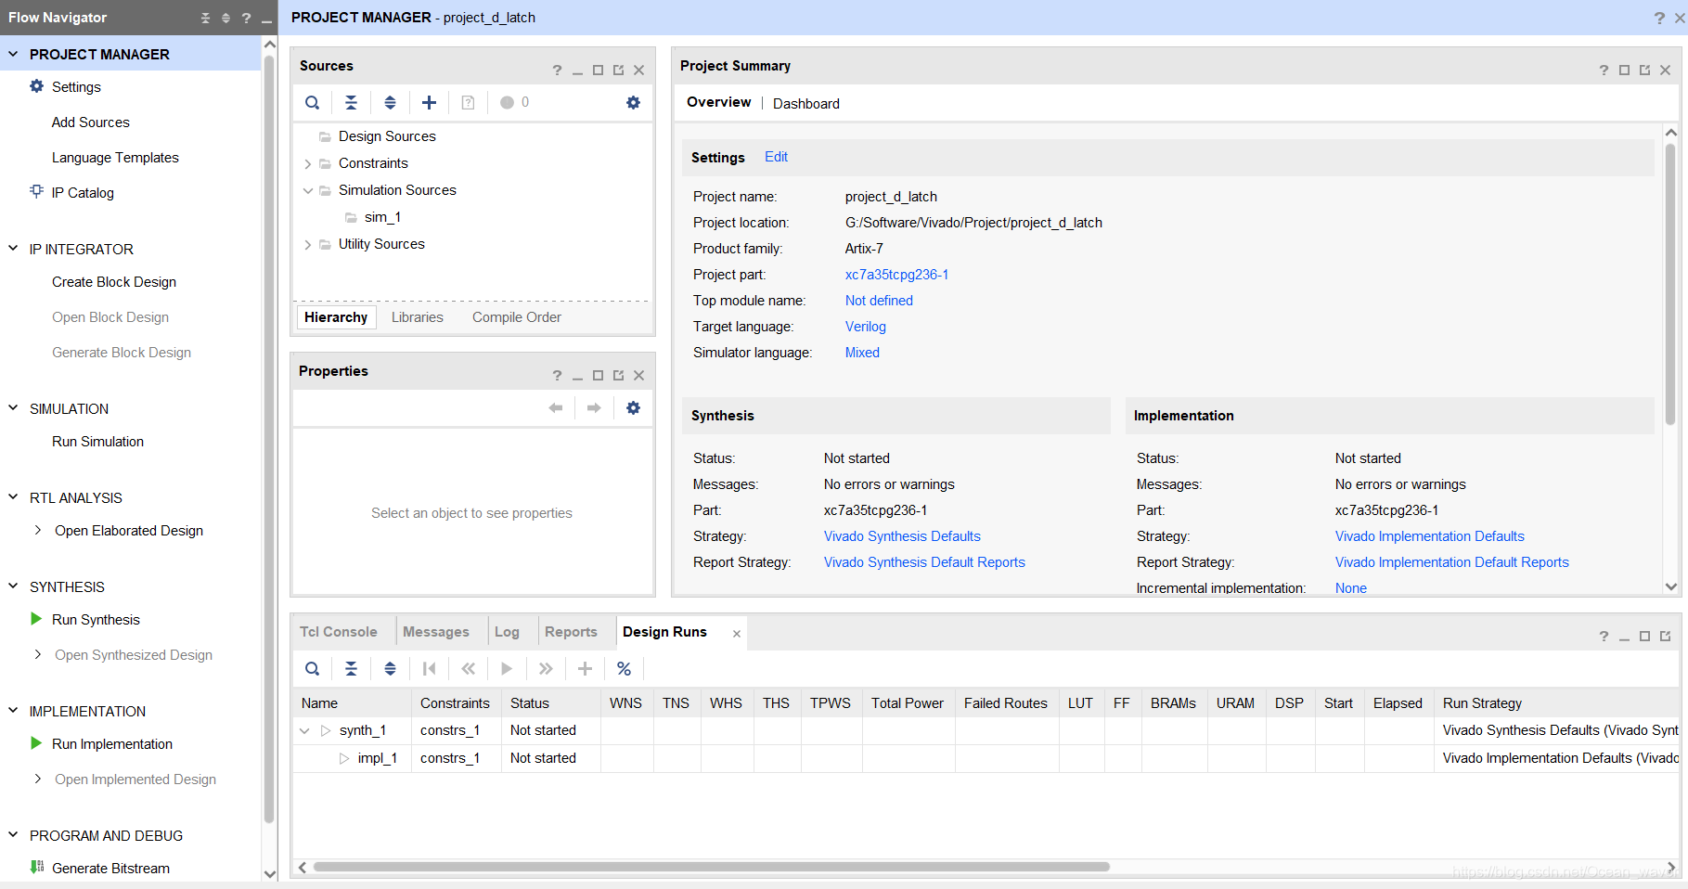Click reset to previous step icon
Screen dimensions: 1688x889
(468, 669)
